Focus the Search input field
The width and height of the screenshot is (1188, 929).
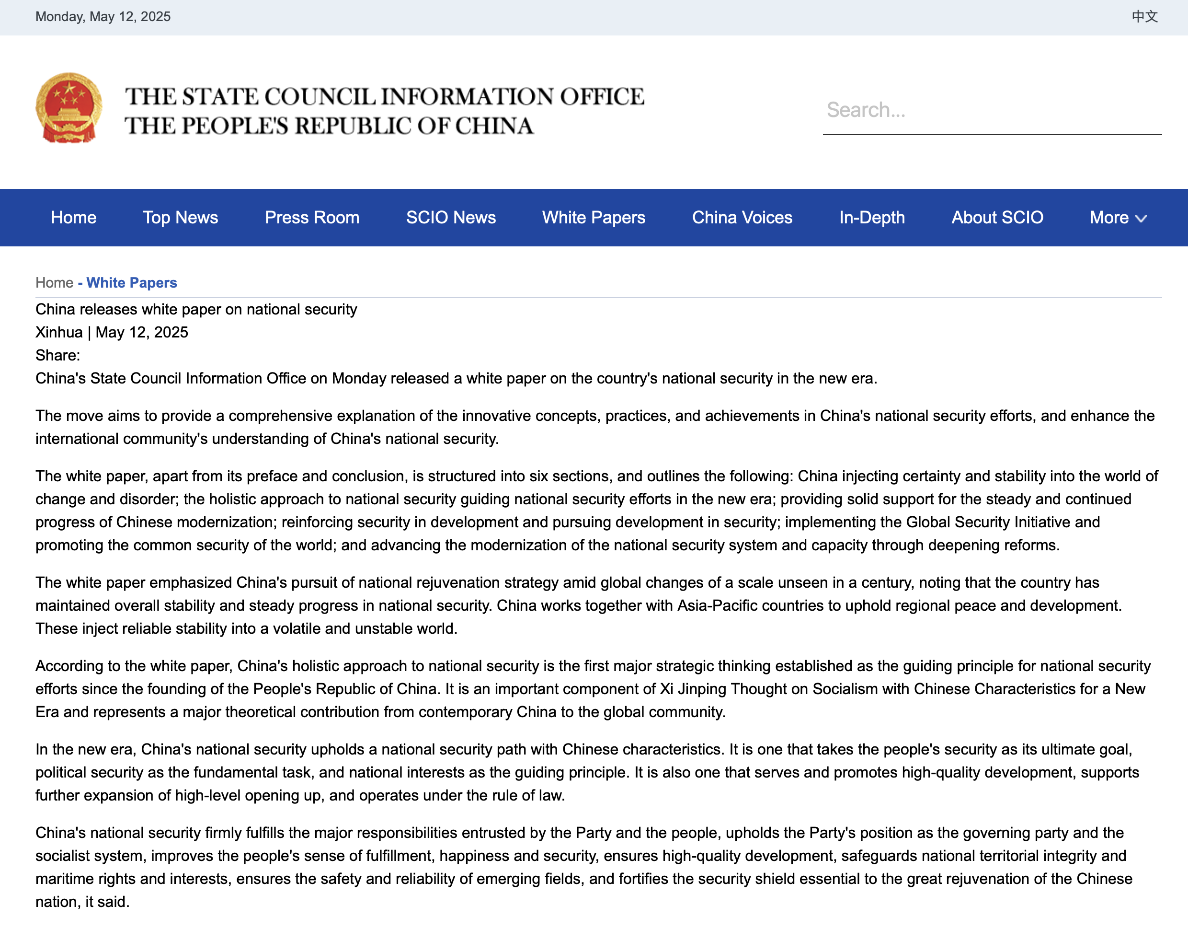(x=991, y=110)
